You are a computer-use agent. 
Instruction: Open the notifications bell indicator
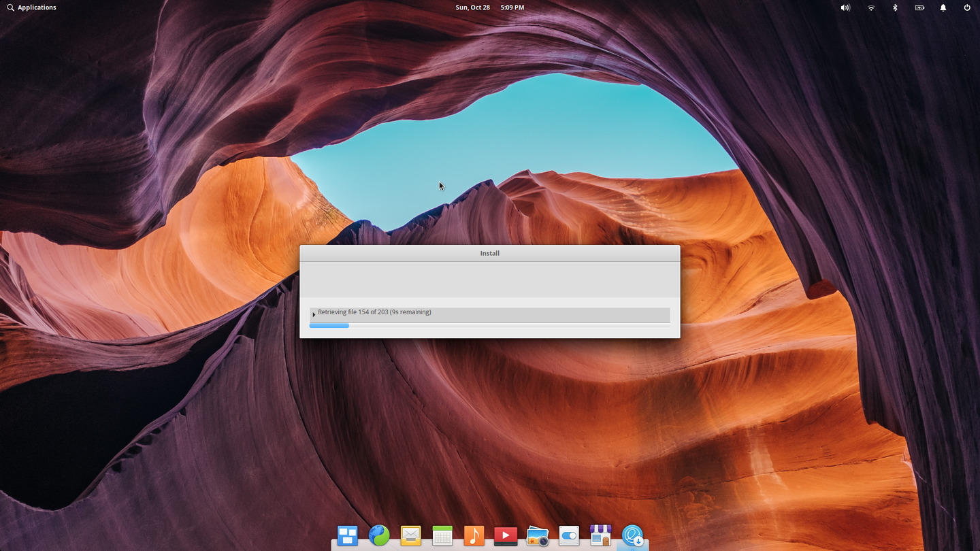pyautogui.click(x=943, y=7)
